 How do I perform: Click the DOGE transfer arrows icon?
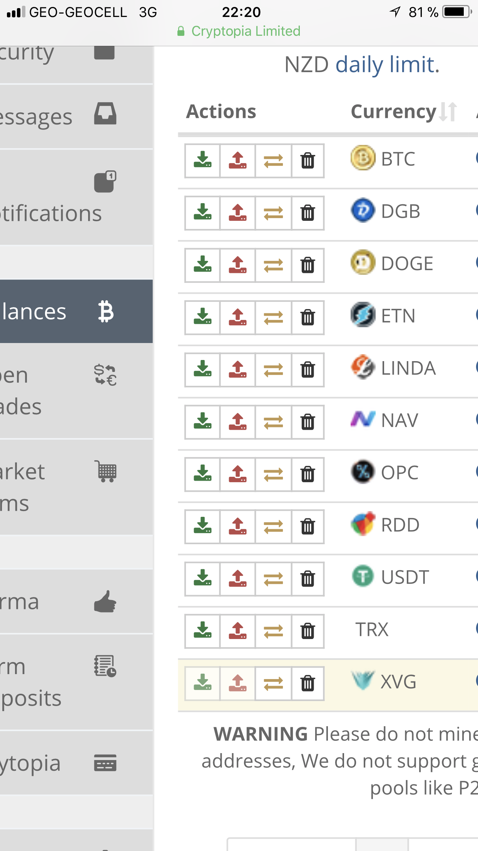point(273,265)
